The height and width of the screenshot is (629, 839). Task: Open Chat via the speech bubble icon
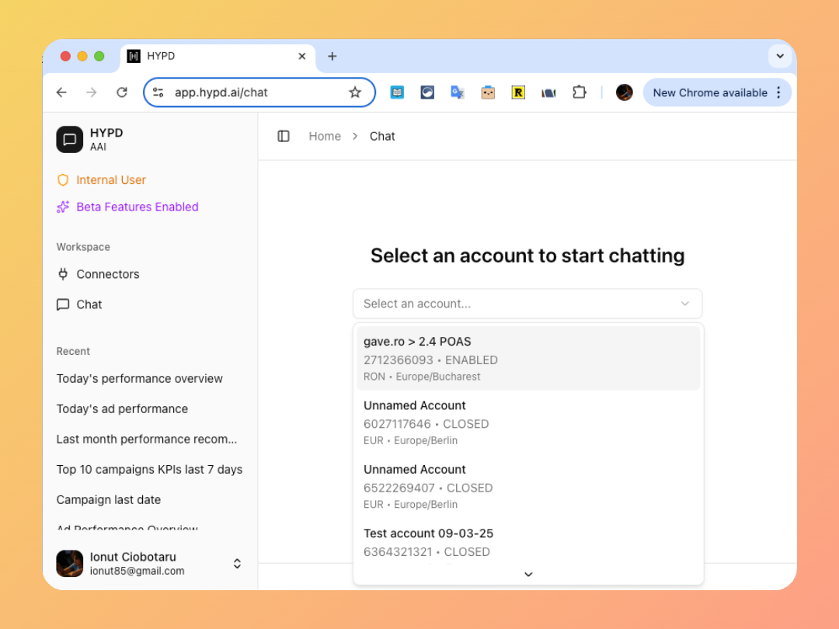pos(63,304)
